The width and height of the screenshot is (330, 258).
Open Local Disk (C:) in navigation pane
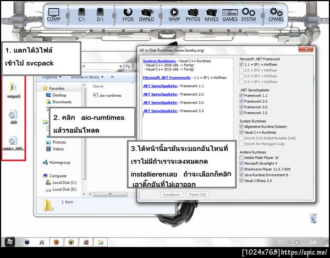coord(61,183)
